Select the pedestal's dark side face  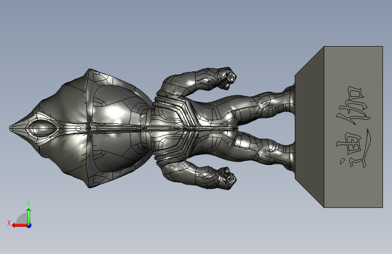[x=310, y=127]
